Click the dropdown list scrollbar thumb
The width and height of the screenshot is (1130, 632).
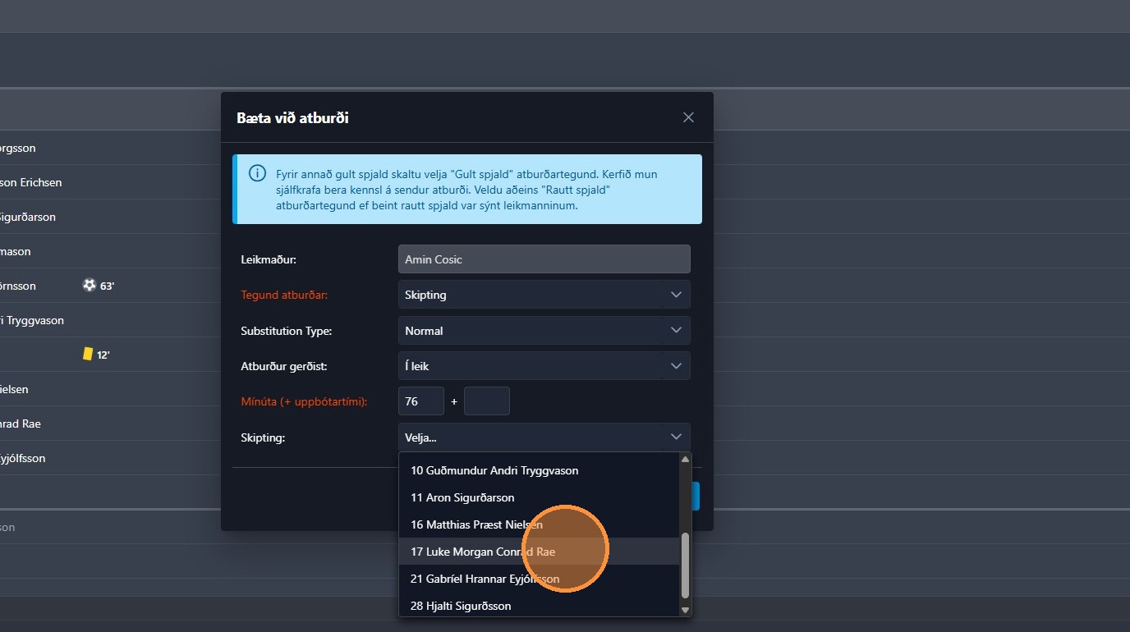pyautogui.click(x=686, y=566)
